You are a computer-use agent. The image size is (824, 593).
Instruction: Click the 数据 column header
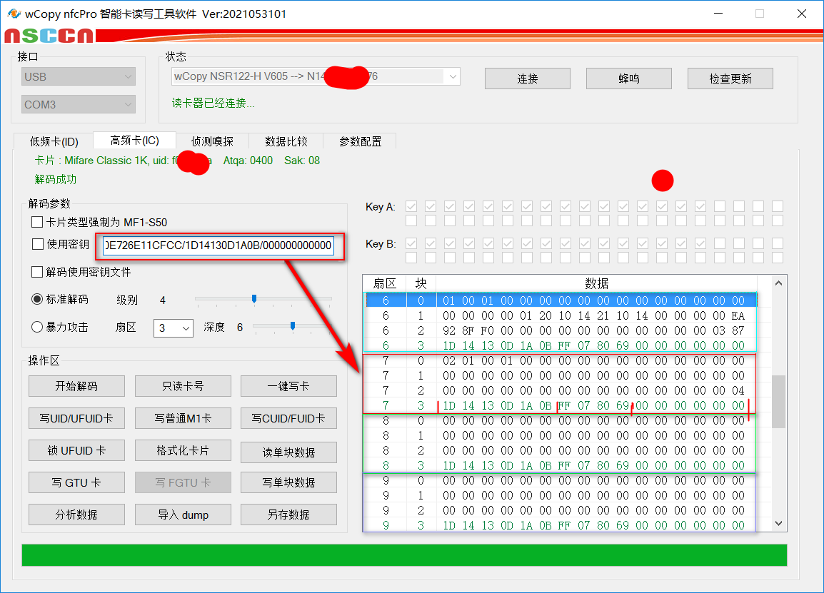[596, 283]
